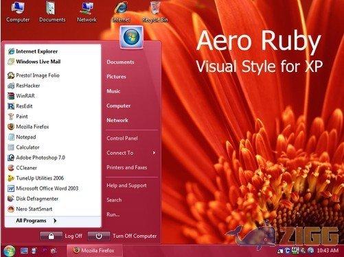344x257 pixels.
Task: Click the Calculator program icon
Action: (x=11, y=147)
